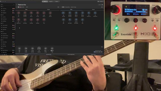Viewport: 161px width, 91px height.
Task: Click the MicroPitch Feedback knob
Action: point(37,20)
